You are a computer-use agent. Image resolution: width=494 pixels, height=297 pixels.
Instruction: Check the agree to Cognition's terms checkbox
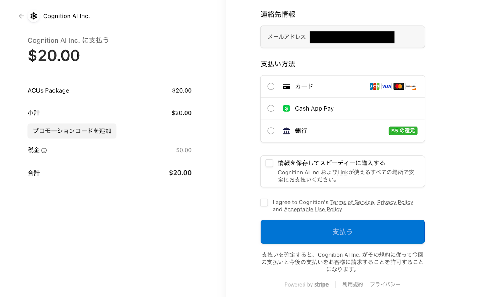[264, 203]
